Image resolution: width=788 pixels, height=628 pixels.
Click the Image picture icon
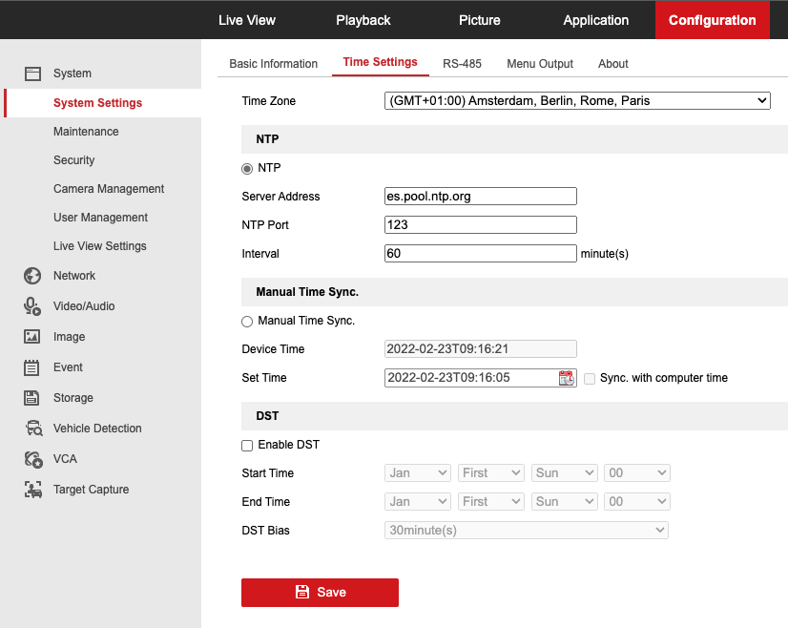pyautogui.click(x=32, y=336)
